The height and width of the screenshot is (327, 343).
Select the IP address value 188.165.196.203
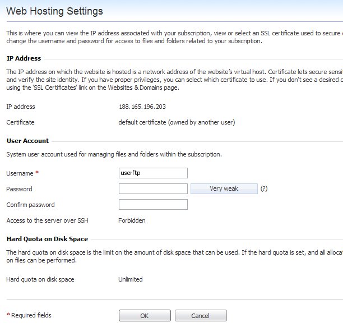142,107
